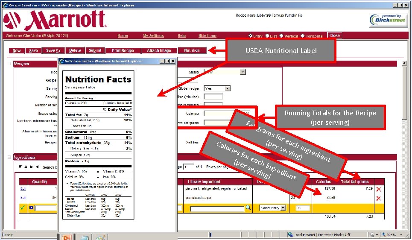This screenshot has width=412, height=240.
Task: Click the library ingredient search field
Action: click(x=217, y=209)
